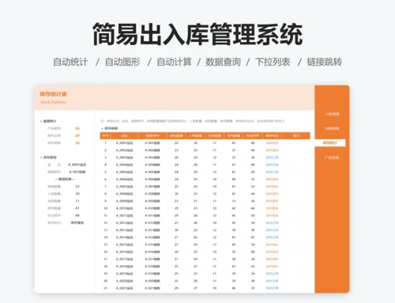The image size is (395, 303).
Task: Click the 库存查询 section heading
Action: [x=50, y=157]
